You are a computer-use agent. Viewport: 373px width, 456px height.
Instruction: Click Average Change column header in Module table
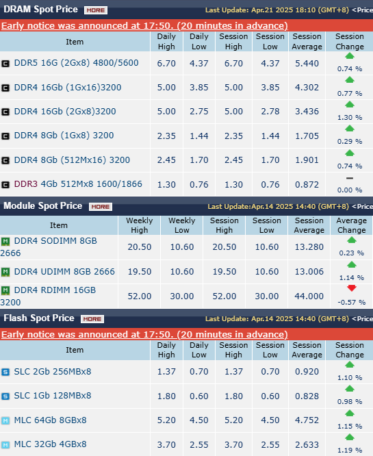(352, 225)
